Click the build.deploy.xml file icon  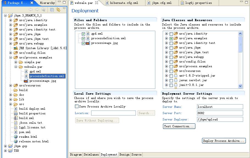click(16, 109)
